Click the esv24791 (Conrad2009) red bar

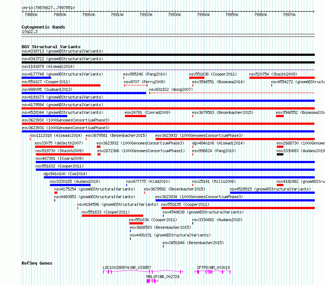click(135, 116)
